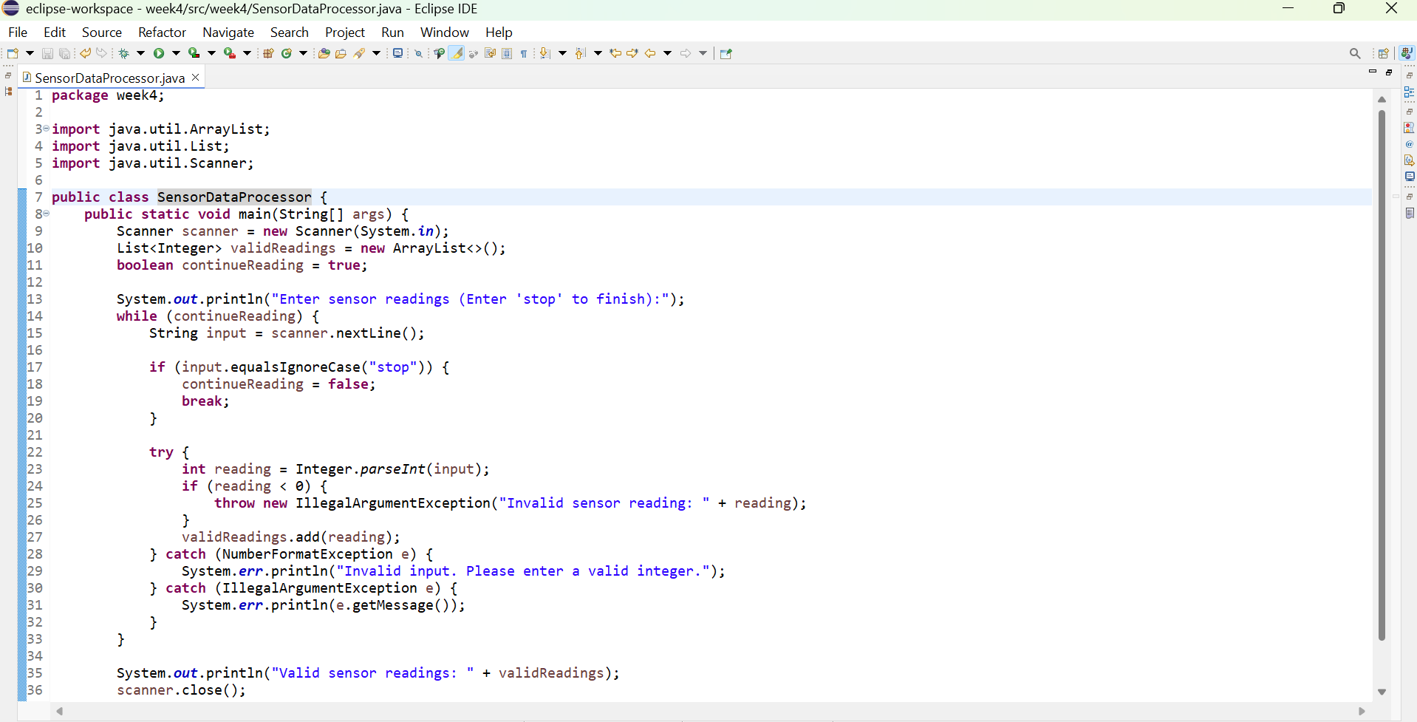Click the Save All icon
Image resolution: width=1417 pixels, height=722 pixels.
(x=64, y=53)
